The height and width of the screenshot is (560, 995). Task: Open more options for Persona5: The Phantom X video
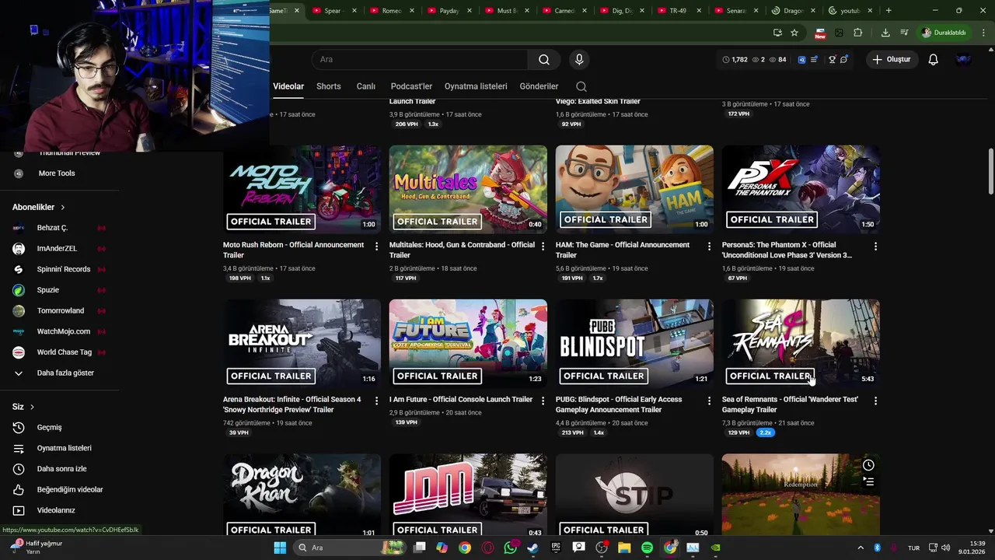pos(875,246)
